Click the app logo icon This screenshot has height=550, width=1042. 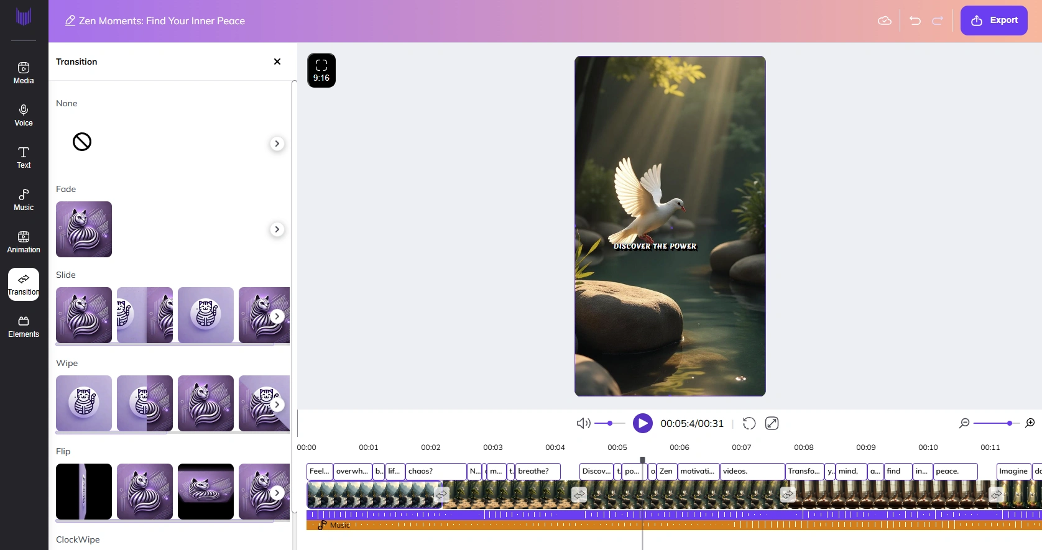point(24,17)
